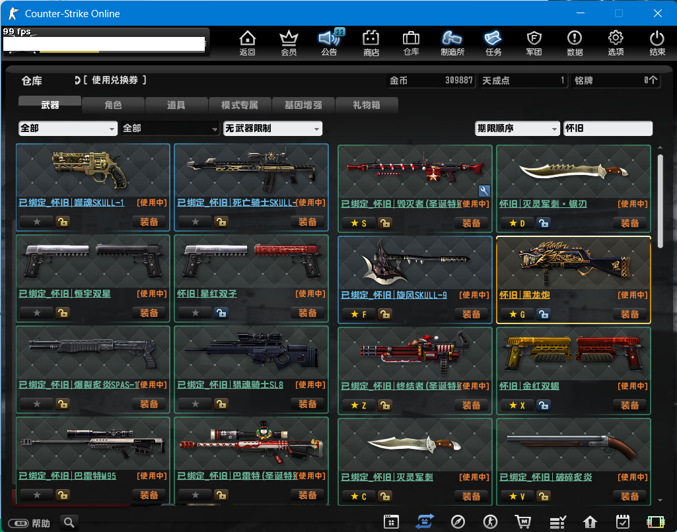Viewport: 677px width, 532px height.
Task: Click 装备 for 黑龙炮
Action: point(630,314)
